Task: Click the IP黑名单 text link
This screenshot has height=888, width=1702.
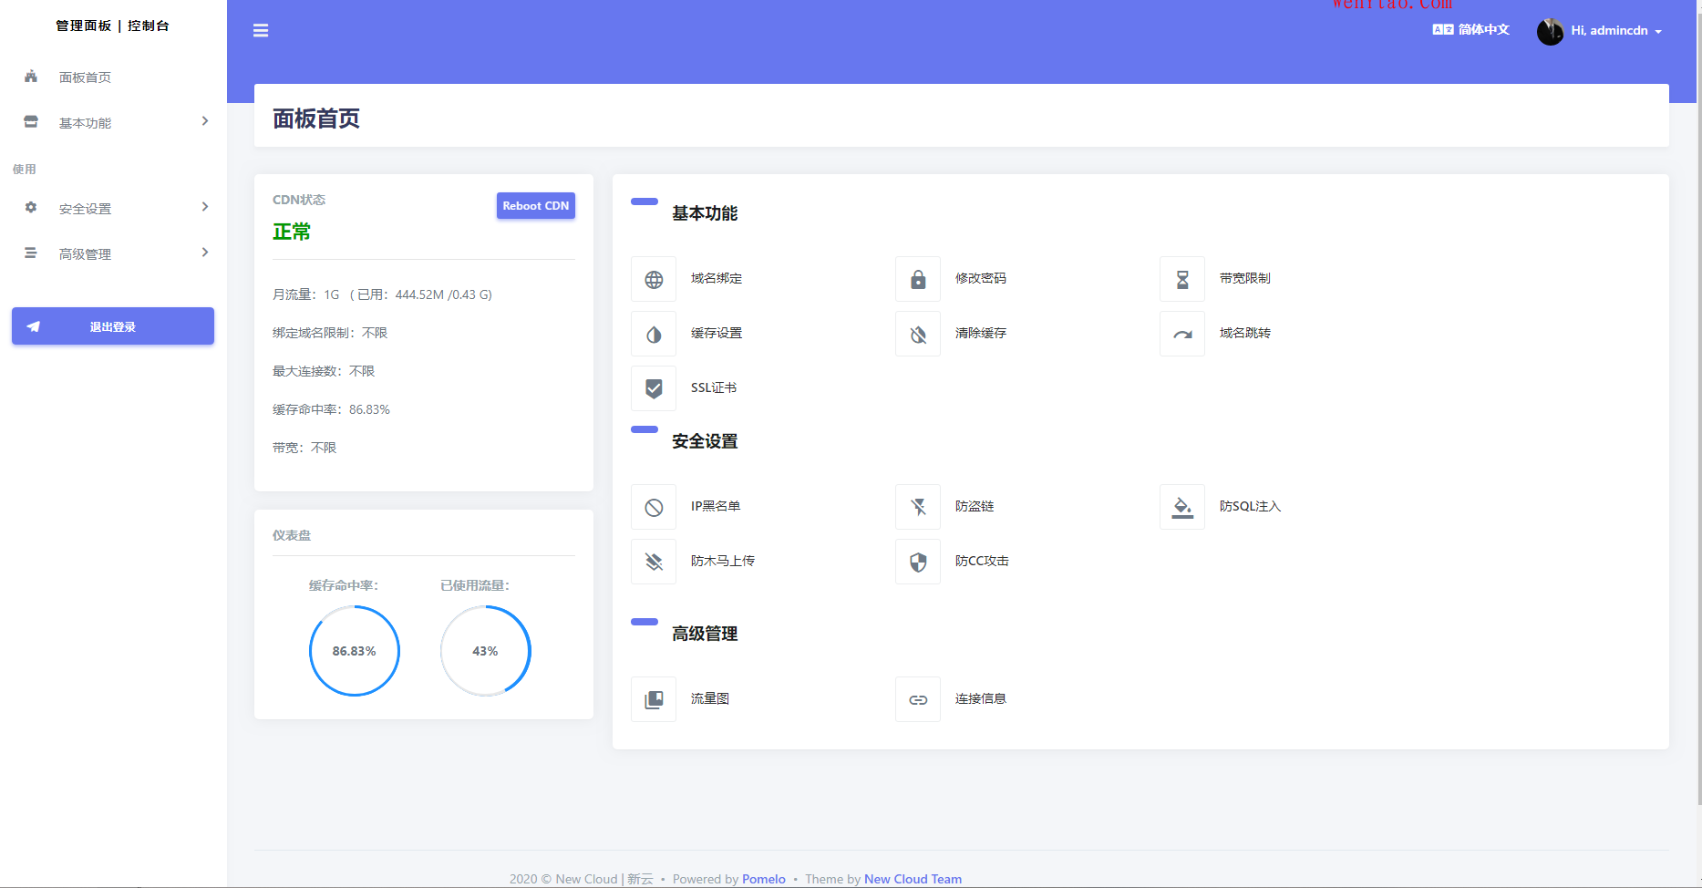Action: [716, 507]
